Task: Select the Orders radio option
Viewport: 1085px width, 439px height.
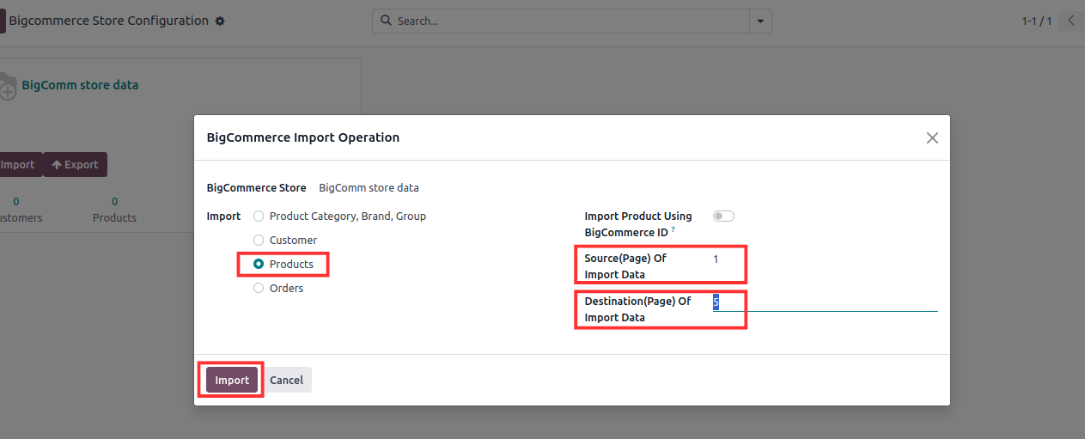Action: [259, 289]
